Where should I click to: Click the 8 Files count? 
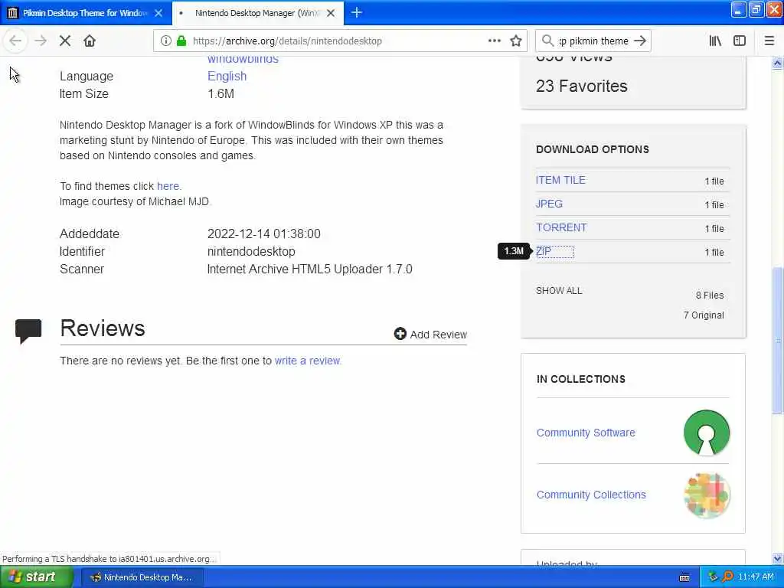point(710,295)
